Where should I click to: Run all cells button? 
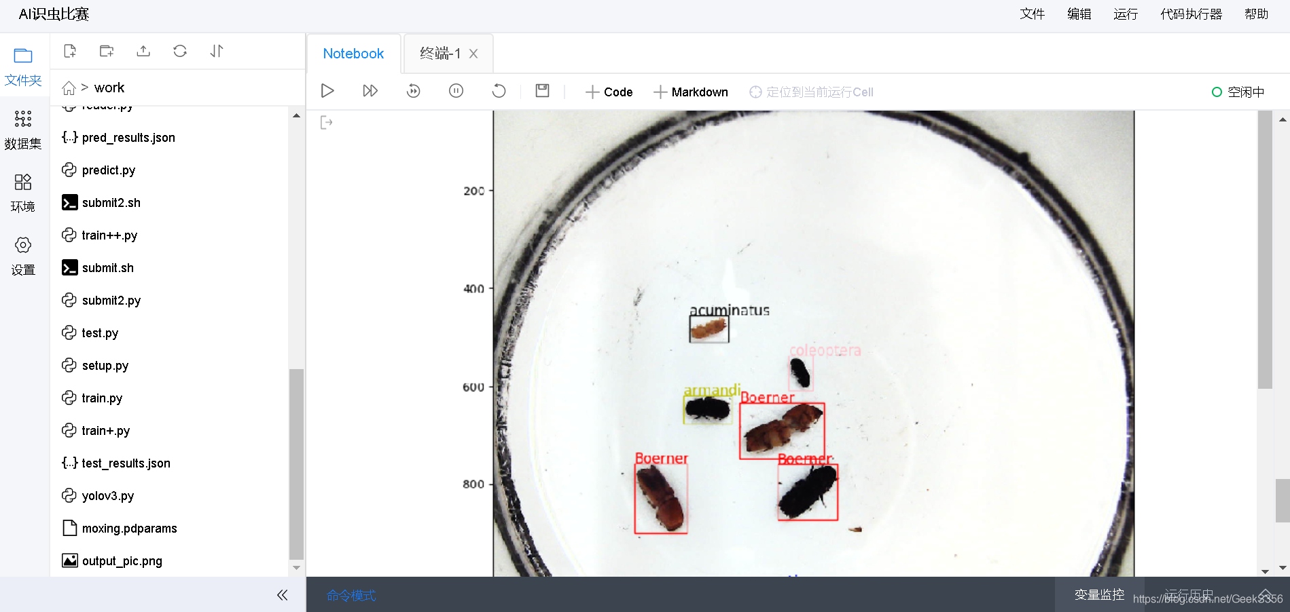point(370,91)
